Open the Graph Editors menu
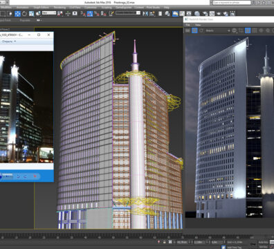Viewport: 274px width, 249px height. pyautogui.click(x=42, y=8)
